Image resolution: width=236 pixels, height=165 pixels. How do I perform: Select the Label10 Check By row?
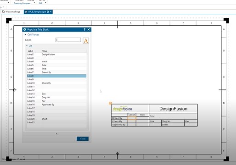[56, 83]
